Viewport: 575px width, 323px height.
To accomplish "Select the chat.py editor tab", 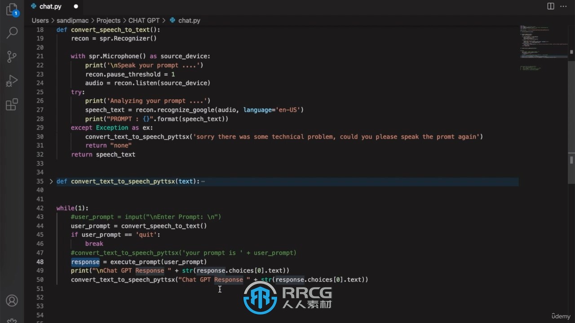I will [50, 6].
